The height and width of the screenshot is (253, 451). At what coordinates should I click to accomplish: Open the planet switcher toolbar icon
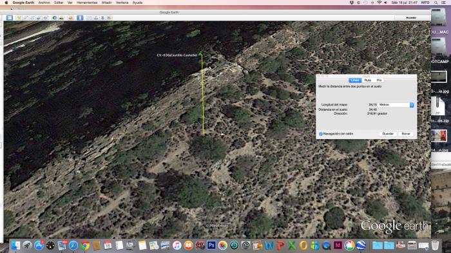[x=70, y=18]
